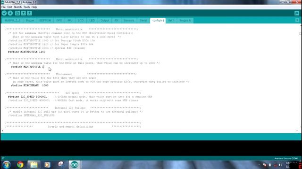
Task: Create a new sketch with New icon
Action: coord(17,13)
